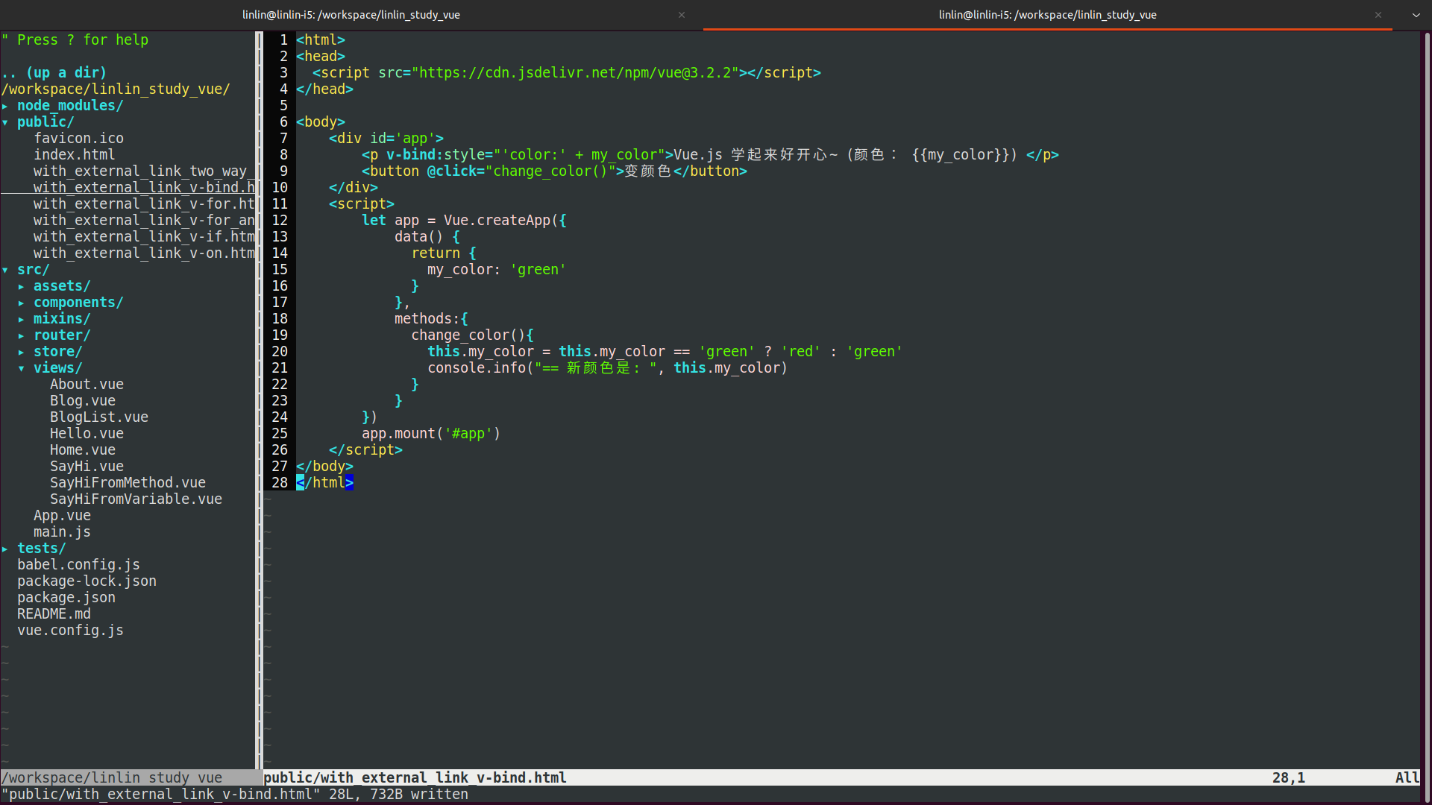Open About.vue from the views folder

point(87,385)
